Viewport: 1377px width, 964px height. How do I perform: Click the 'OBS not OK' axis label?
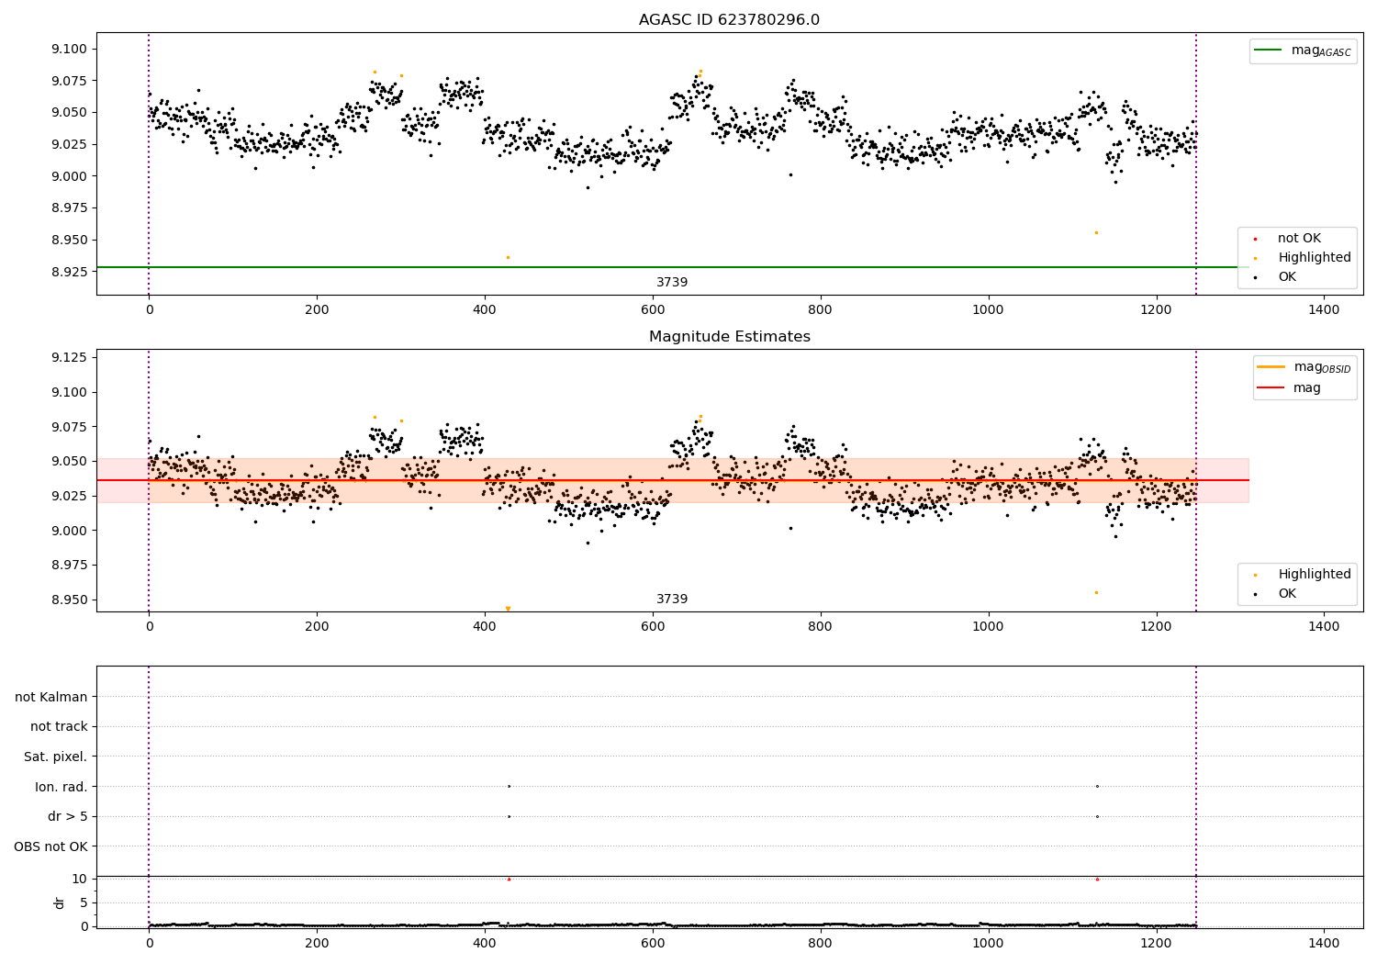pos(50,846)
